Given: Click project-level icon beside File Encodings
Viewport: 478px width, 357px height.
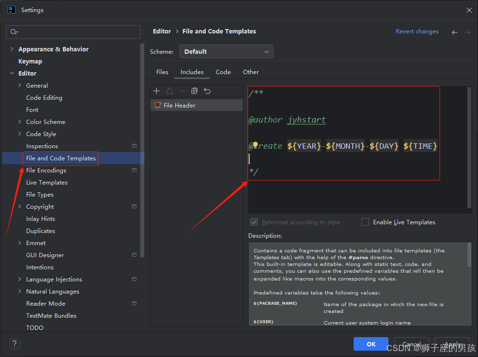Looking at the screenshot, I should [x=134, y=170].
